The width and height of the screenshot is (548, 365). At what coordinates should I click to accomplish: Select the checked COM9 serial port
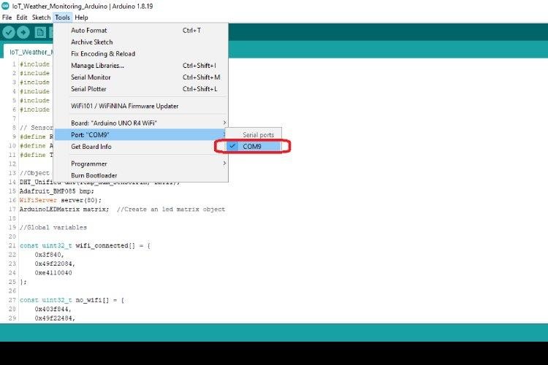(x=254, y=146)
